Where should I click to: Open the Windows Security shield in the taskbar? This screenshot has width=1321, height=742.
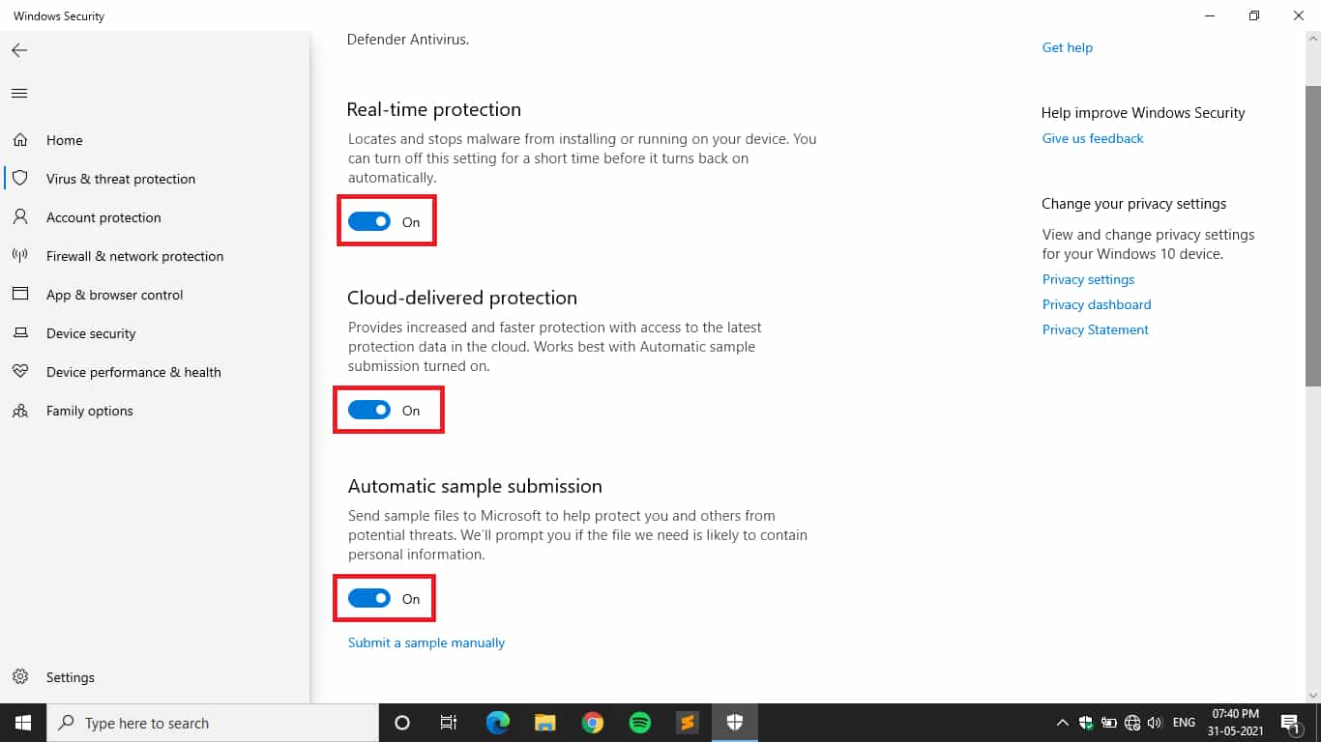tap(734, 722)
